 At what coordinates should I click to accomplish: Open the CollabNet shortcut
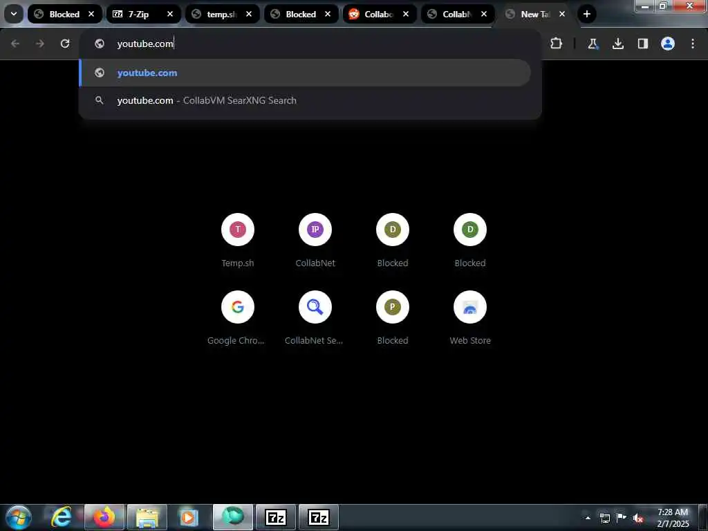click(315, 240)
